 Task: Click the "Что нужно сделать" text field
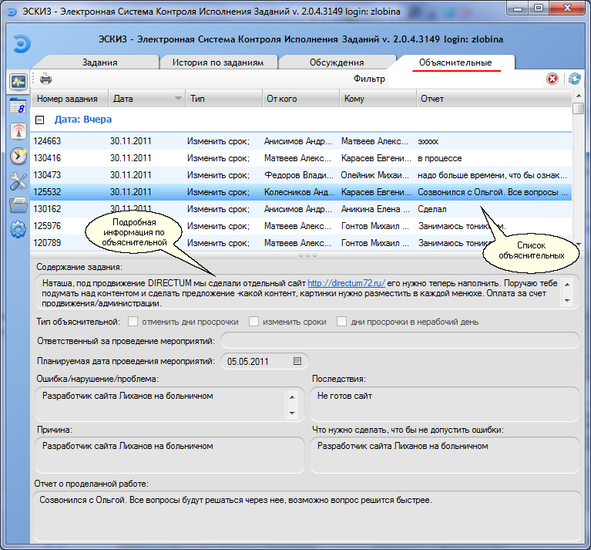(445, 455)
